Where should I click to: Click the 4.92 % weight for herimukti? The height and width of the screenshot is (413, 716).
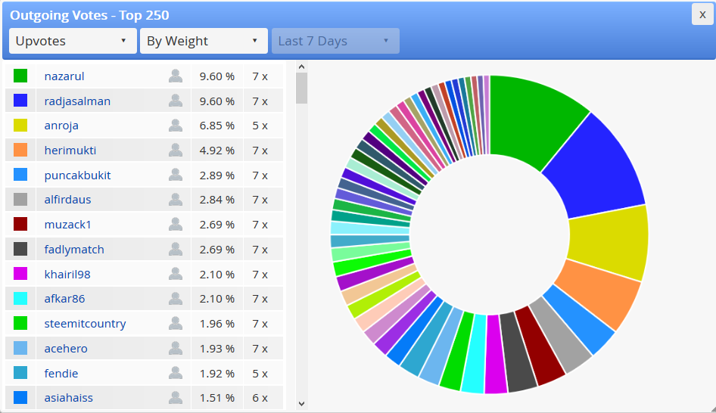(x=217, y=150)
